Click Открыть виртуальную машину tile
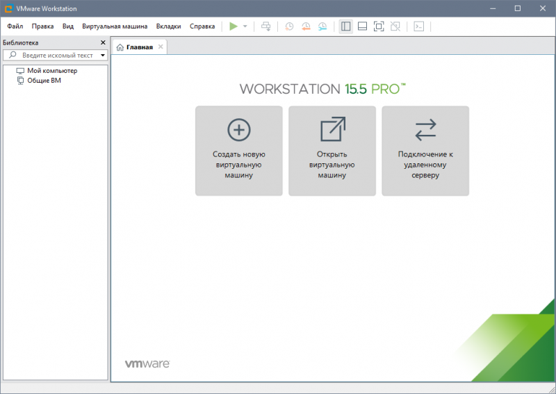The height and width of the screenshot is (394, 556). (x=332, y=151)
